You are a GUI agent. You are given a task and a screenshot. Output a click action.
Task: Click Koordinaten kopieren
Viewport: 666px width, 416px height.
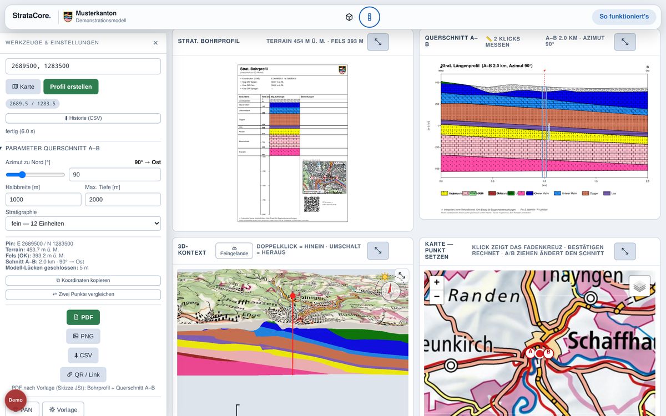click(x=83, y=281)
